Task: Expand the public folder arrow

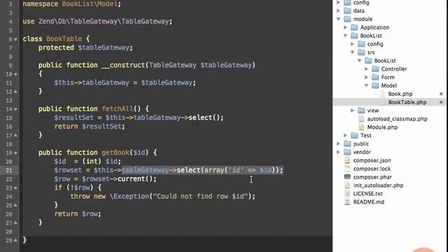Action: (x=339, y=143)
